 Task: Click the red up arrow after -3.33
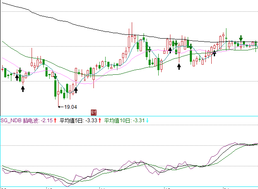pyautogui.click(x=100, y=121)
